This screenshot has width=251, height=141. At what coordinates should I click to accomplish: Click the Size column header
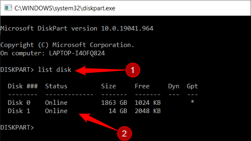coord(108,86)
